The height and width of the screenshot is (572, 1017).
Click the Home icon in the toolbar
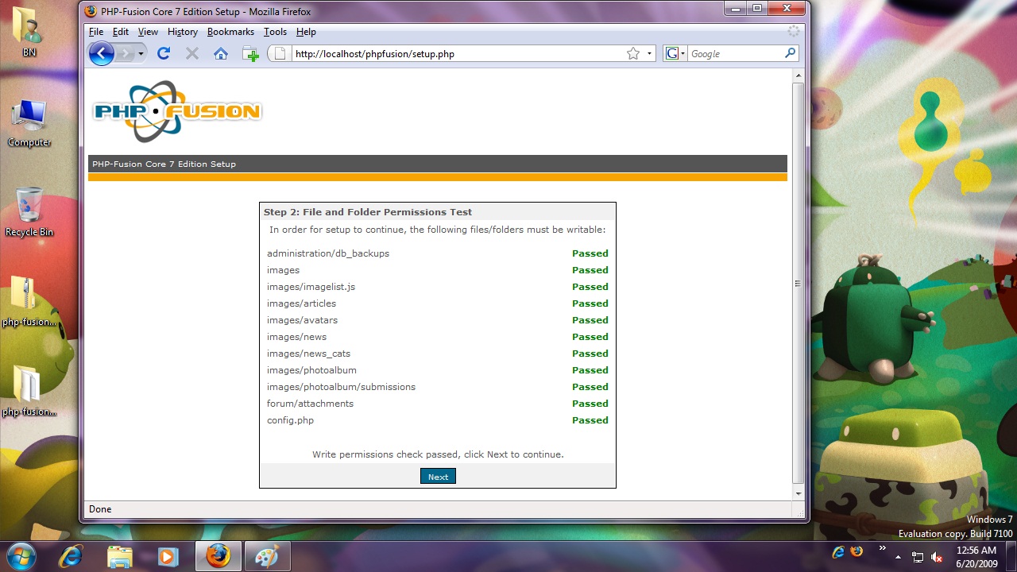pos(221,53)
